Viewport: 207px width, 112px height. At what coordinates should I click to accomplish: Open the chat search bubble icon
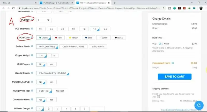(199, 105)
